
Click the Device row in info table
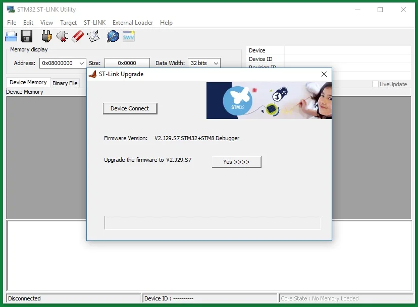[x=329, y=50]
